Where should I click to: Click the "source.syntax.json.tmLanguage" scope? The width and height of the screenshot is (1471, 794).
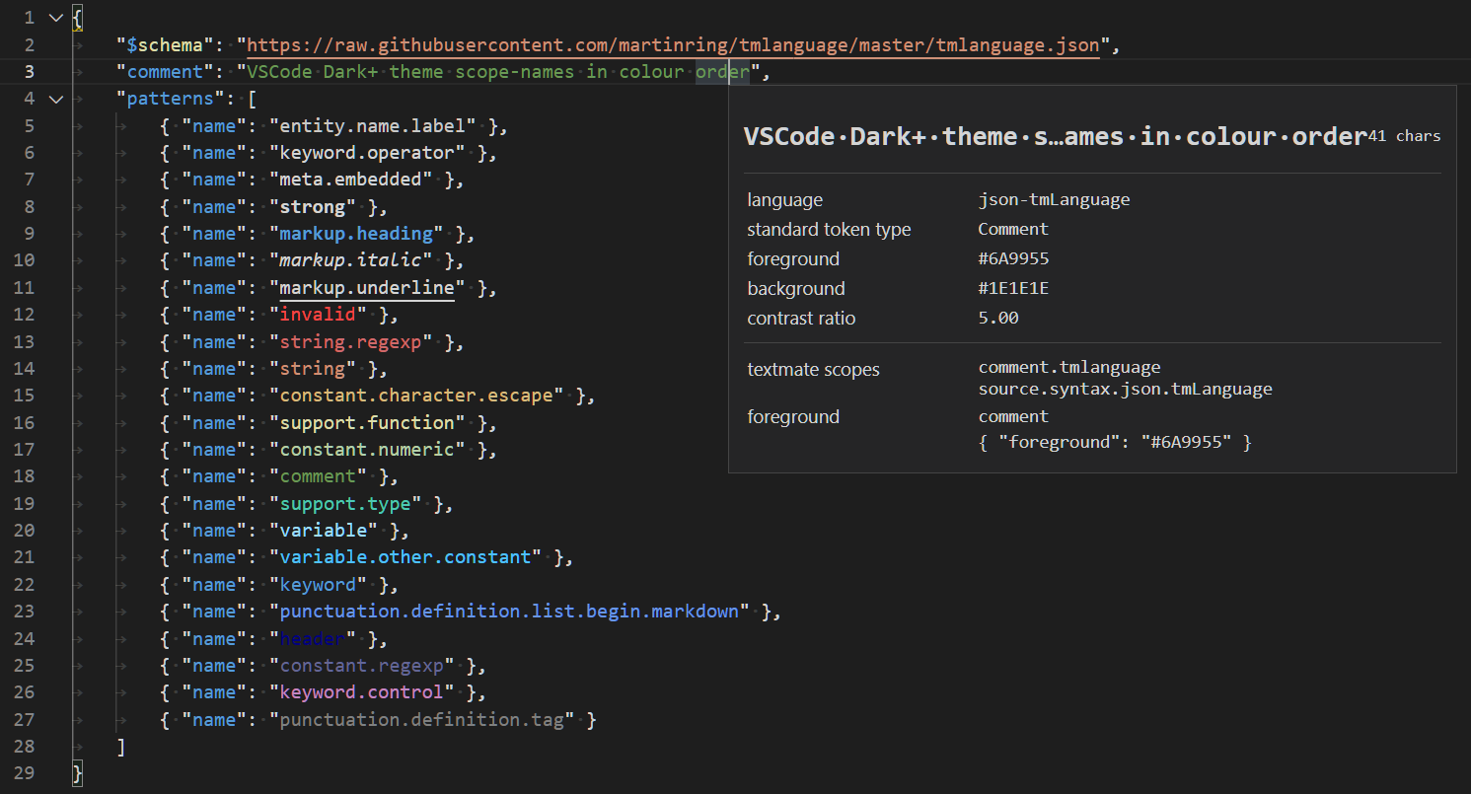coord(1125,389)
